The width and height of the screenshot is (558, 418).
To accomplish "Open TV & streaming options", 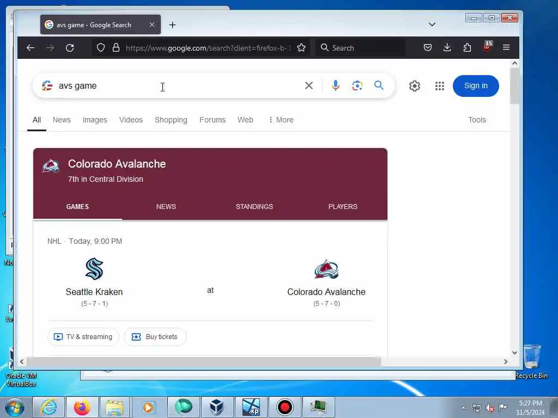I will coord(83,336).
